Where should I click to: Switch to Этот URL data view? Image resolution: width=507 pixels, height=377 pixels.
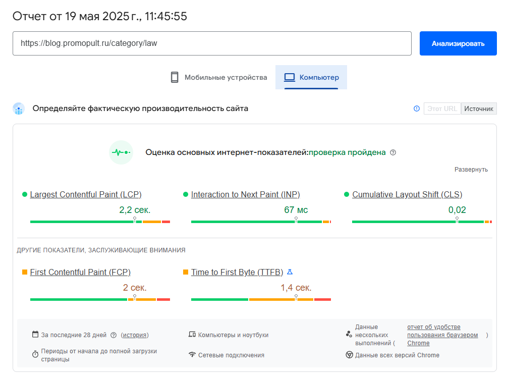pyautogui.click(x=442, y=109)
